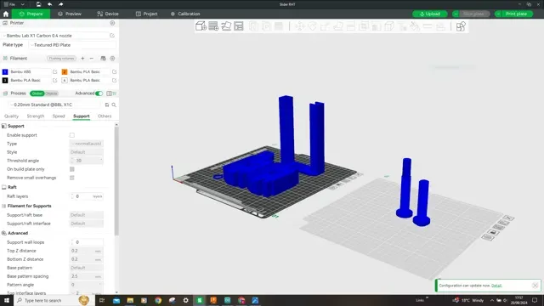
Task: Click black color swatch for filament 3
Action: tap(5, 80)
